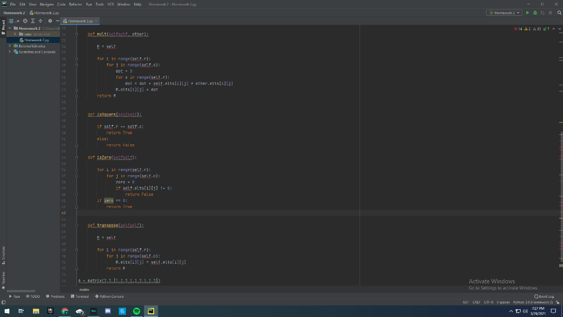
Task: Open the Search Everywhere magnifier
Action: 560,11
